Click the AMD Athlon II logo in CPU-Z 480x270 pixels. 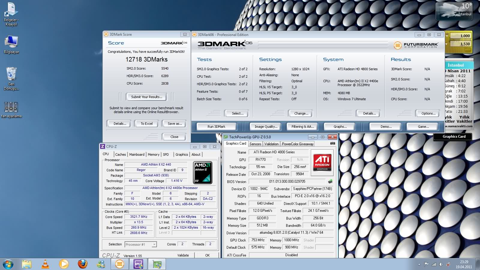pyautogui.click(x=203, y=172)
